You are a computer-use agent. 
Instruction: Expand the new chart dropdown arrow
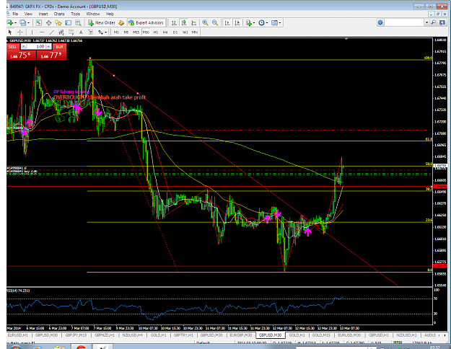click(16, 22)
